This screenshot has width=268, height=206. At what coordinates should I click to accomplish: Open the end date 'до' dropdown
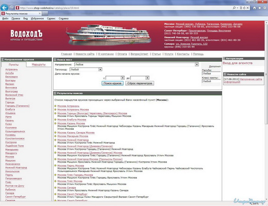(x=147, y=78)
